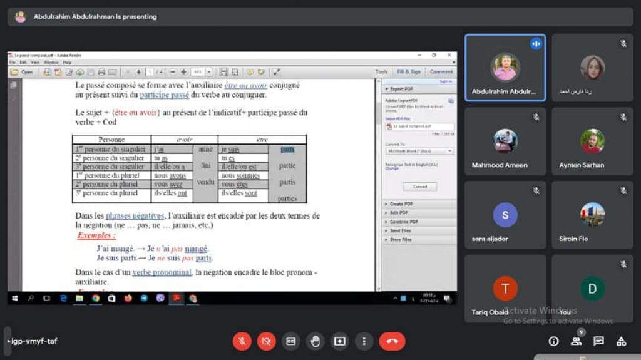Raise hand in the meeting
Image resolution: width=641 pixels, height=360 pixels.
[315, 341]
